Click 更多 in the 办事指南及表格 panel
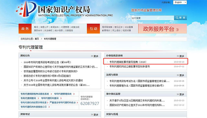This screenshot has height=118, width=207. [x=180, y=56]
